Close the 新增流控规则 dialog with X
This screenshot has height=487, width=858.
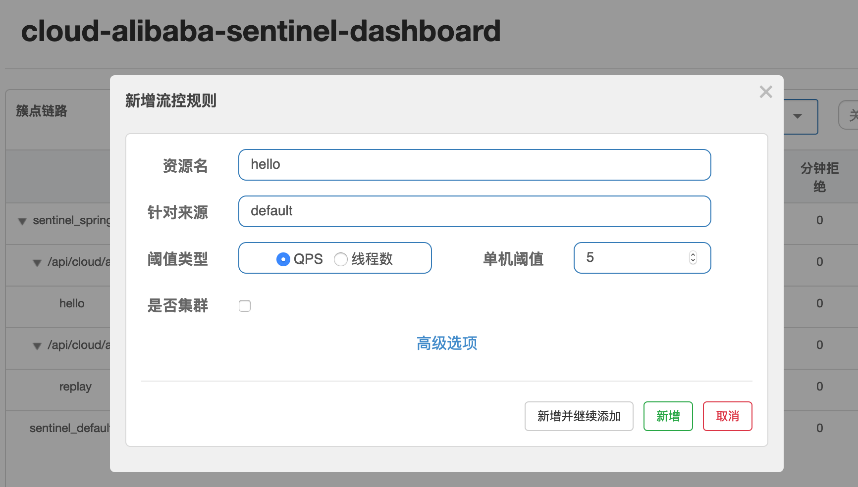tap(766, 92)
